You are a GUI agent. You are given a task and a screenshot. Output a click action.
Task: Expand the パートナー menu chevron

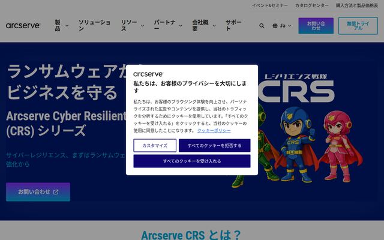(x=181, y=26)
